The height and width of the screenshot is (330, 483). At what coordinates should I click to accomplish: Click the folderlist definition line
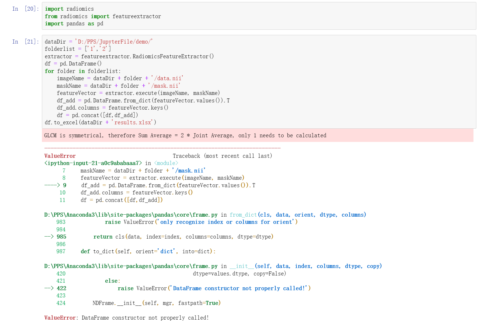click(x=78, y=49)
